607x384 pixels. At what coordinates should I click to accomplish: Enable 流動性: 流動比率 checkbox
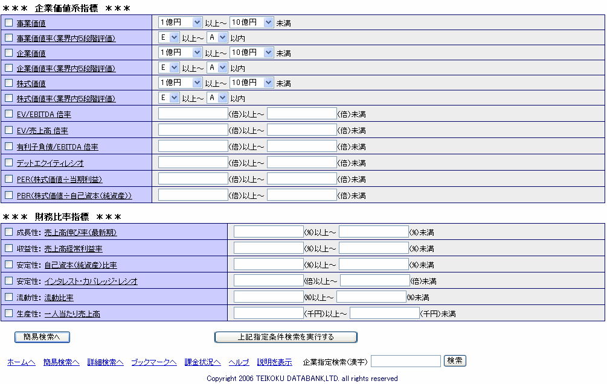[8, 297]
